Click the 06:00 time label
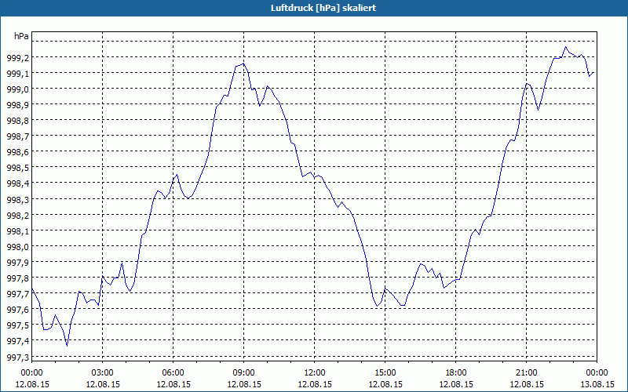Screen dimensions: 628x392 click(x=173, y=373)
